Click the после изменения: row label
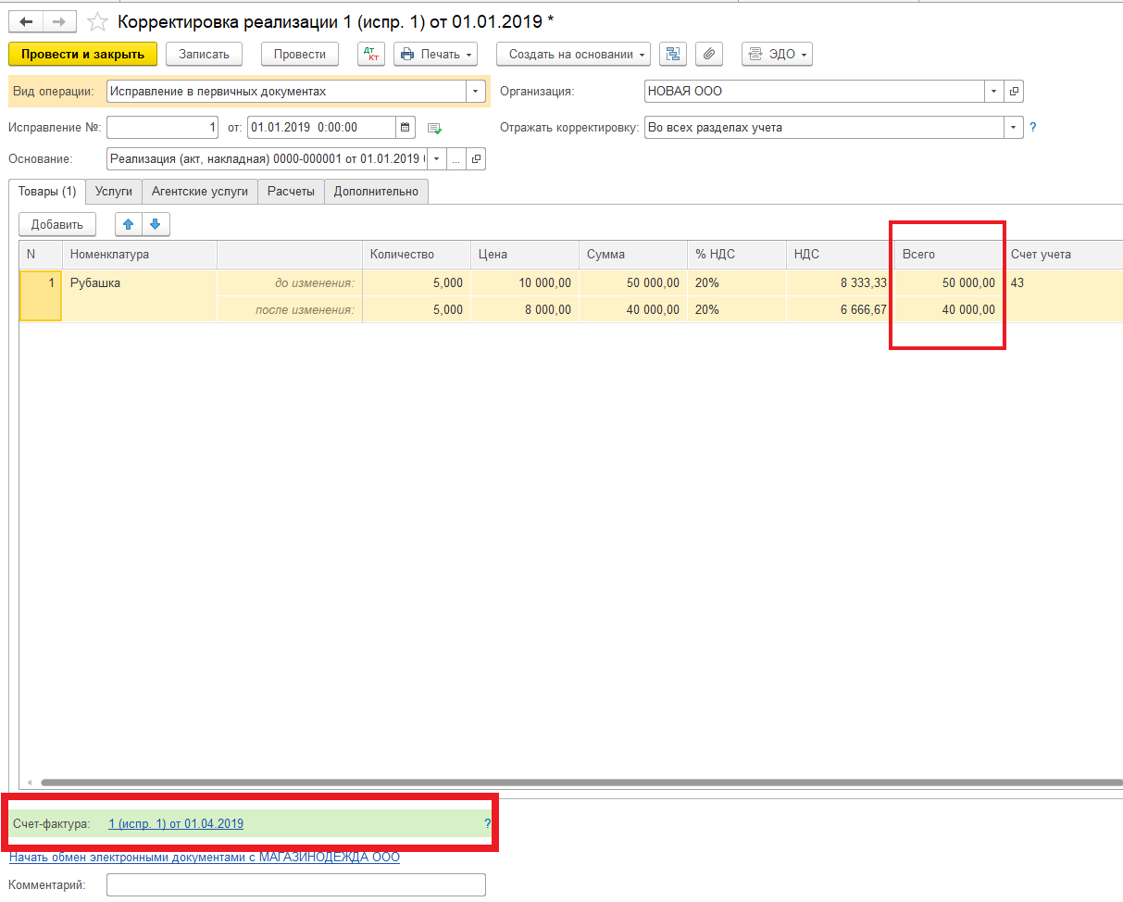Screen dimensions: 1123x902 coord(305,309)
